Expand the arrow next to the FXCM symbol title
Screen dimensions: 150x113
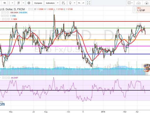[26, 9]
